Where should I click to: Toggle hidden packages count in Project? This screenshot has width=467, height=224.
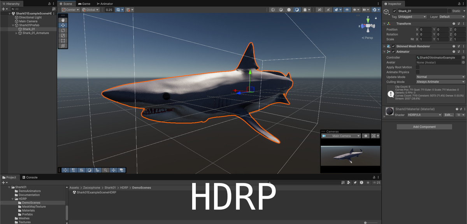click(x=376, y=182)
